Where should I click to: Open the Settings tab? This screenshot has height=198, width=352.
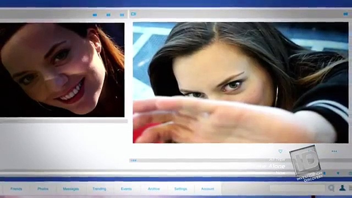click(181, 189)
